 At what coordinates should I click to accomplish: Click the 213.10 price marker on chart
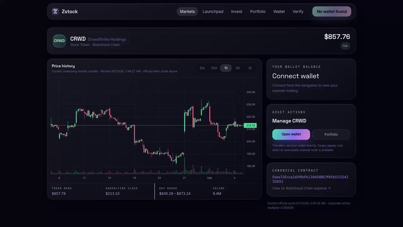[251, 125]
